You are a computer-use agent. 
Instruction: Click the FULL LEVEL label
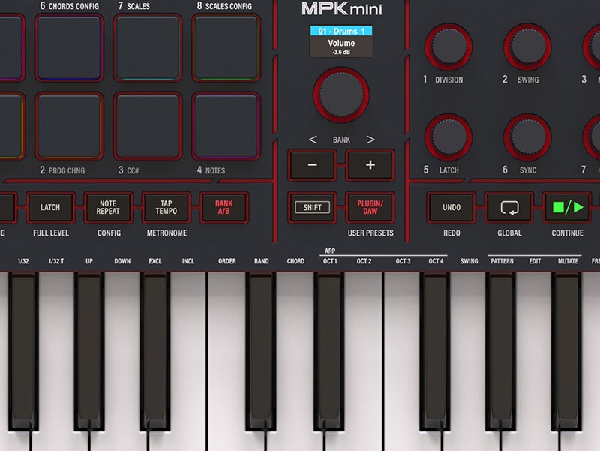click(x=51, y=233)
